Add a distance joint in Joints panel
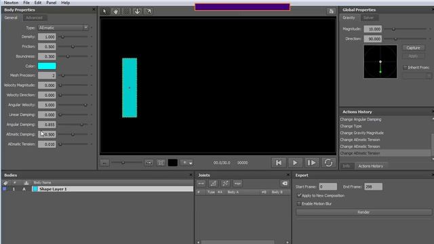The width and height of the screenshot is (434, 244). click(x=201, y=184)
